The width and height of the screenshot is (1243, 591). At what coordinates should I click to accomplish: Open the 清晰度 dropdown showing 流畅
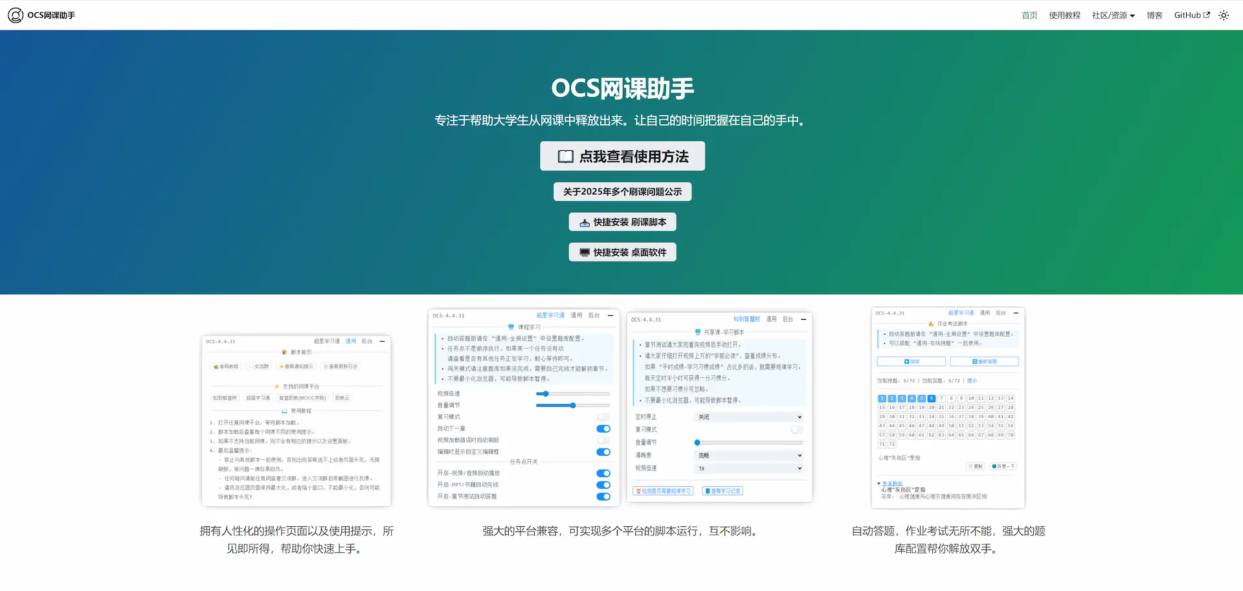click(748, 456)
